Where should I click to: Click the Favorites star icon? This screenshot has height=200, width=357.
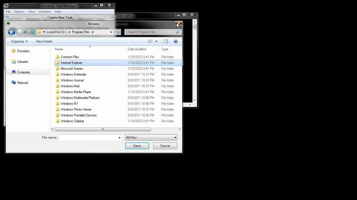click(x=13, y=51)
